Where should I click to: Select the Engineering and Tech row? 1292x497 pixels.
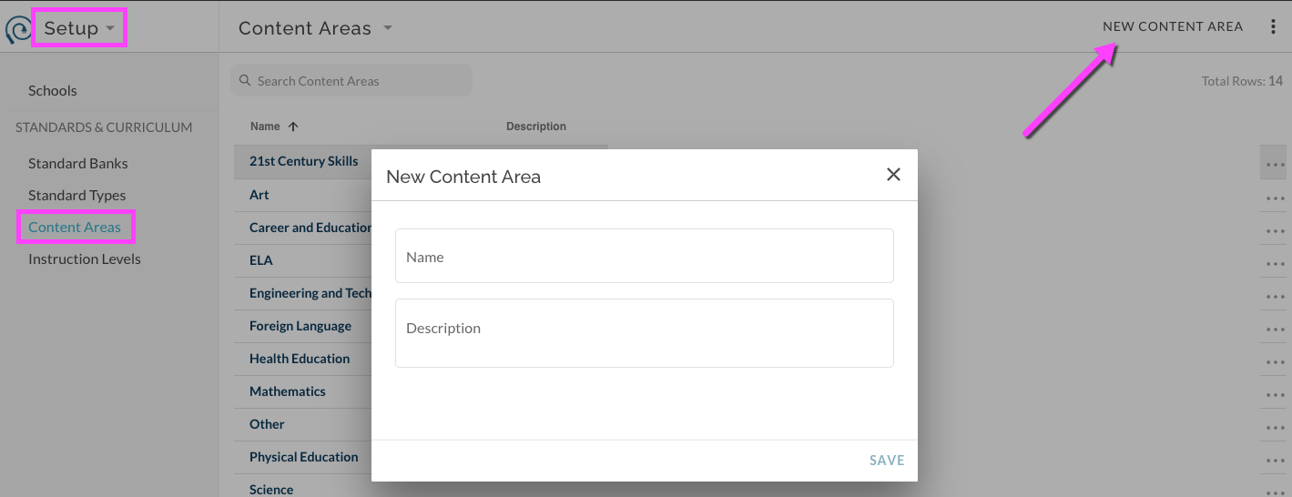310,293
